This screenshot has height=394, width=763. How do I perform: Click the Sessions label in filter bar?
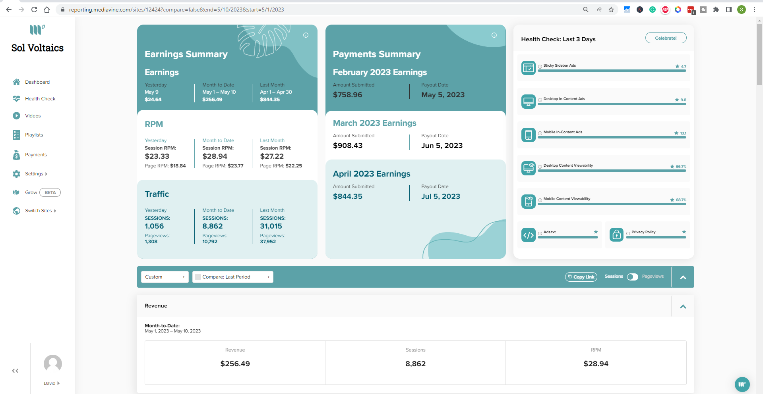614,276
